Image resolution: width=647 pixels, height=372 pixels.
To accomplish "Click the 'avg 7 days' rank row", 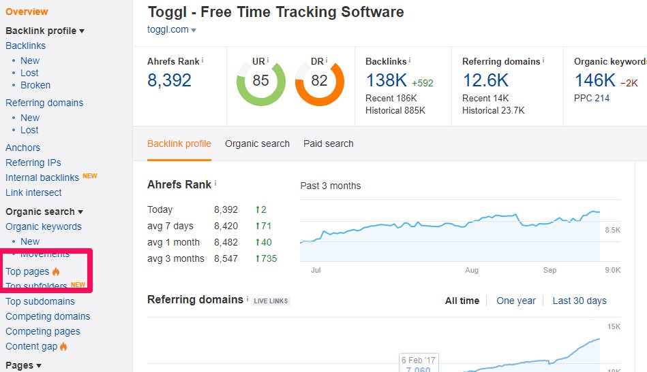I will click(x=211, y=226).
